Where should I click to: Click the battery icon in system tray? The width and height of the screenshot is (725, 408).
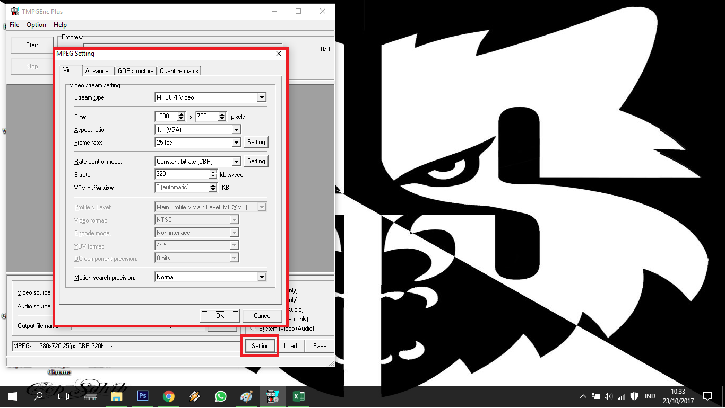596,396
